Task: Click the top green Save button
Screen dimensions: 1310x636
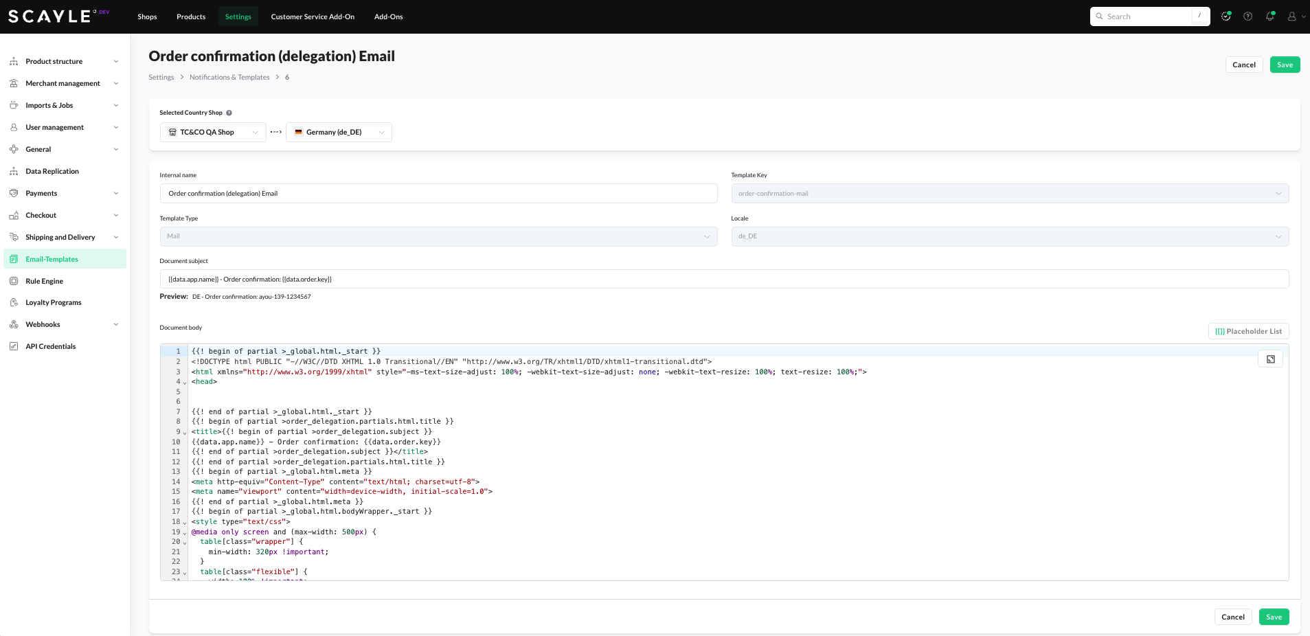Action: (x=1285, y=65)
